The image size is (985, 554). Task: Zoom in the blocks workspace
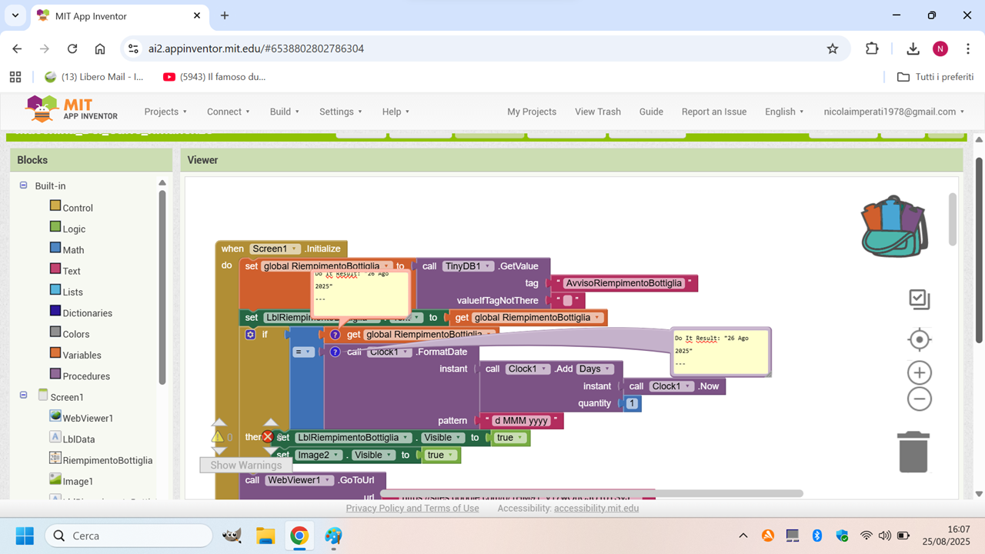pyautogui.click(x=919, y=373)
